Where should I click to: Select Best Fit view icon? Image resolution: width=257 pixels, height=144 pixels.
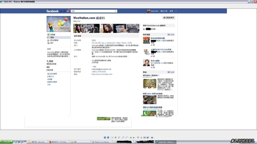tap(112, 138)
